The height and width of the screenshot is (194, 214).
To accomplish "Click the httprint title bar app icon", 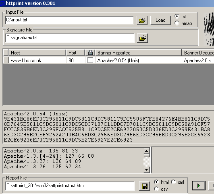I will (x=2, y=3).
